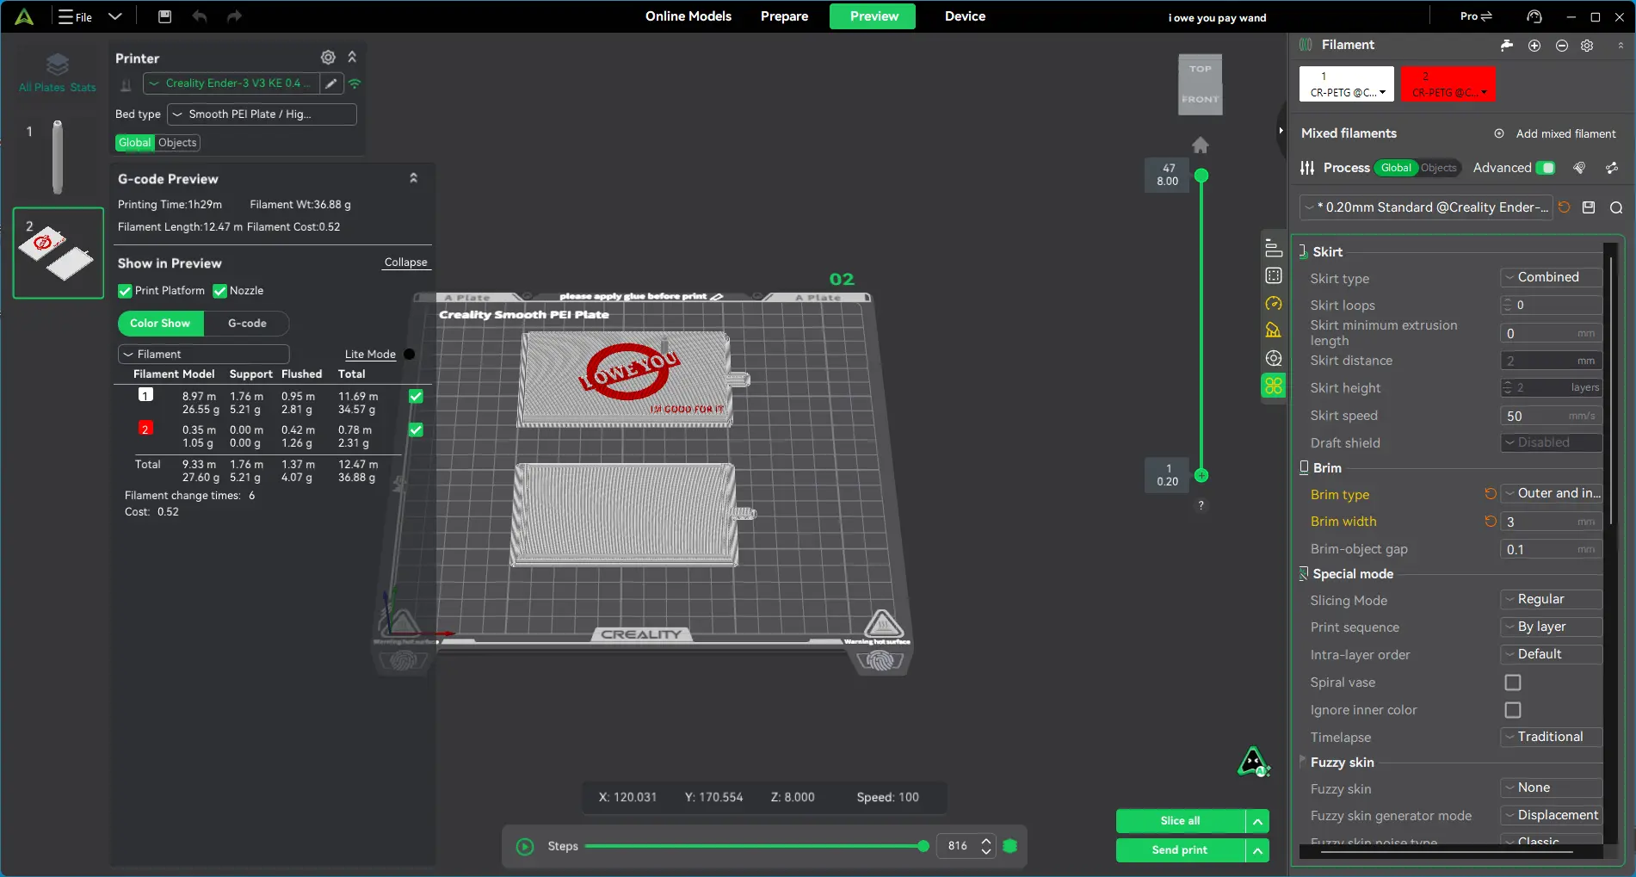1636x877 pixels.
Task: Uncheck filament 2 visibility checkbox
Action: (416, 429)
